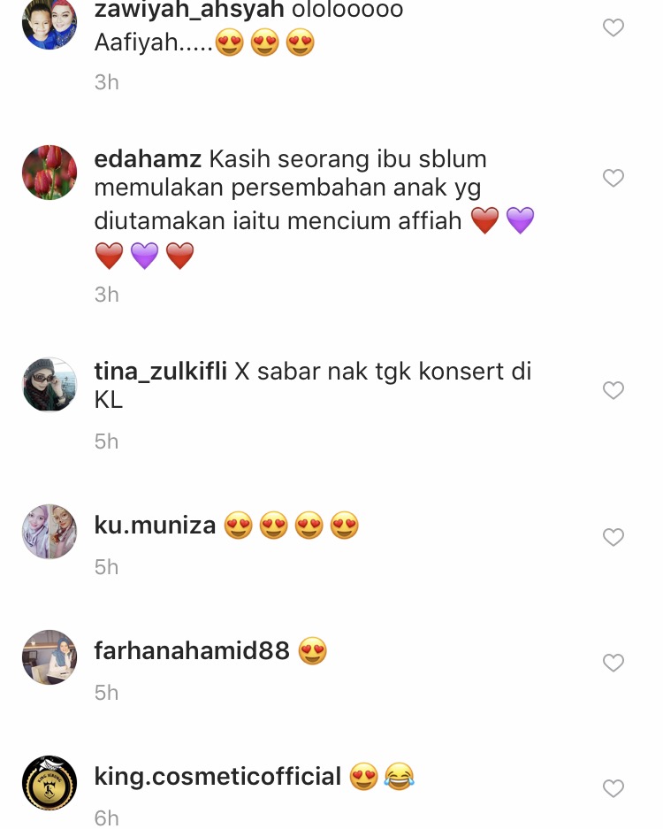Open the edahamz username link

(x=148, y=159)
